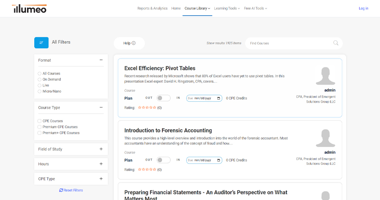
Task: Toggle Plan switch for Introduction to Forensic Accounting
Action: pyautogui.click(x=163, y=160)
